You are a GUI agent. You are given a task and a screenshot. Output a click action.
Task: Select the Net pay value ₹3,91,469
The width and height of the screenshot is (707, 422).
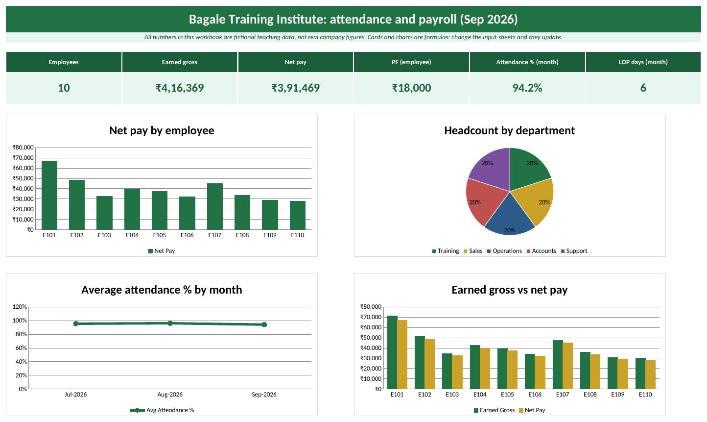tap(296, 88)
